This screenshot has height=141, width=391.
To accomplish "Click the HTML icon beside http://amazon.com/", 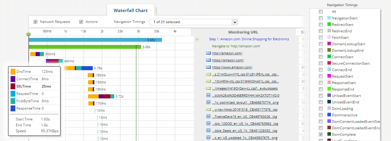I will tap(208, 53).
